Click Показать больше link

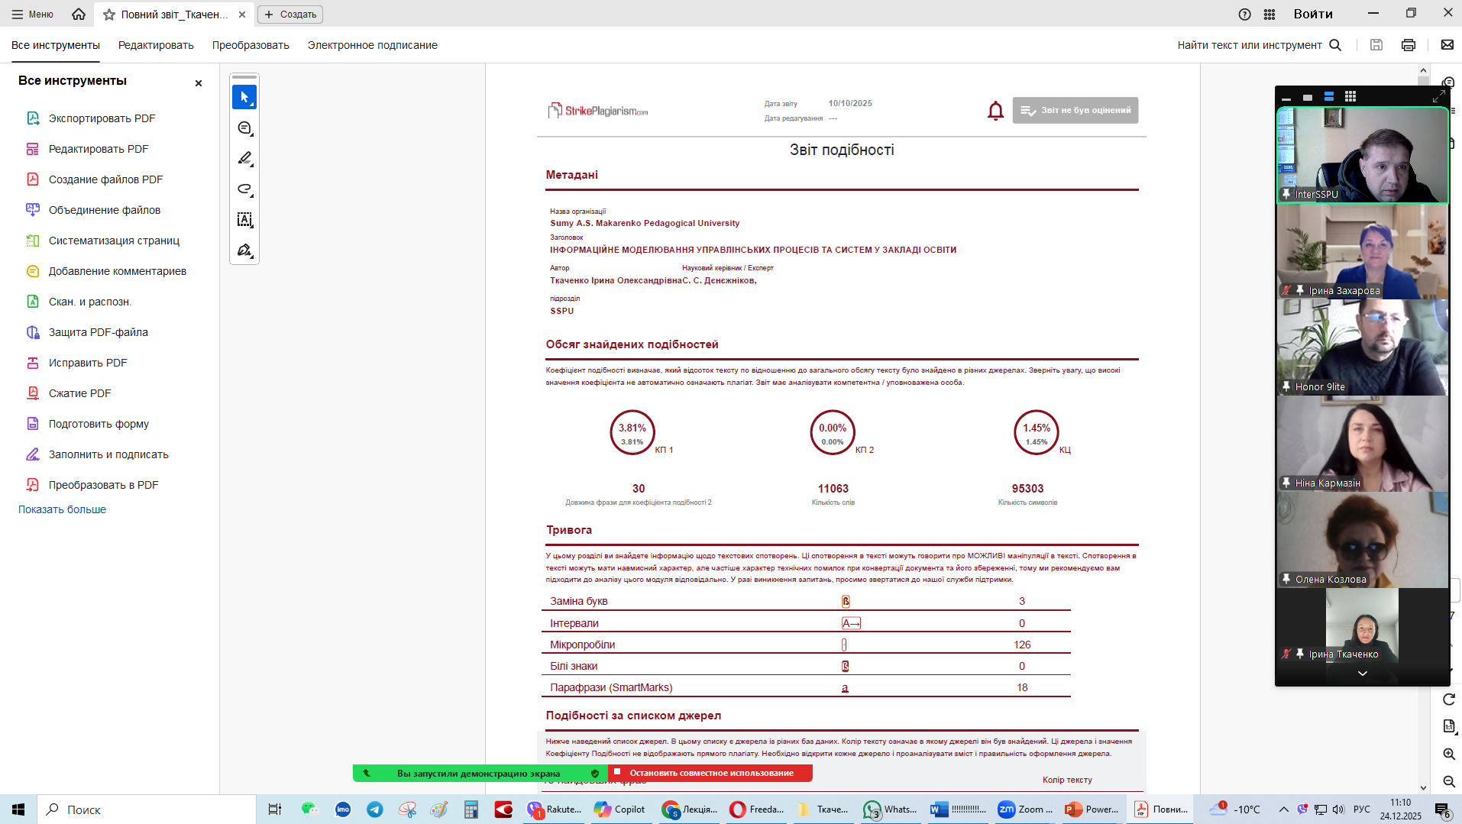pos(62,509)
